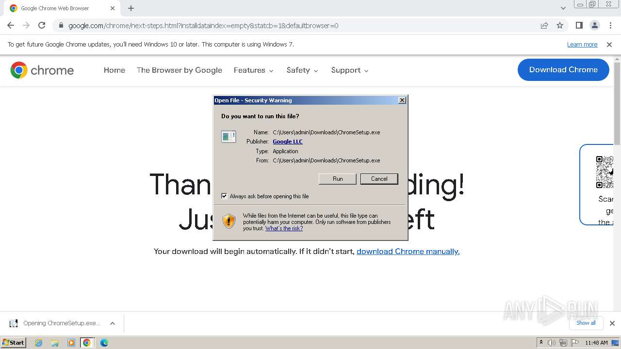The image size is (621, 349).
Task: Click the page vertical scrollbar
Action: [617, 103]
